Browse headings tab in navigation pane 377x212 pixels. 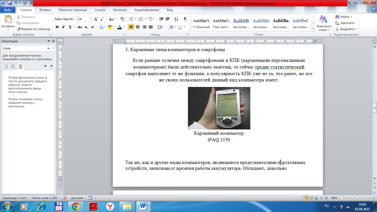coord(6,66)
